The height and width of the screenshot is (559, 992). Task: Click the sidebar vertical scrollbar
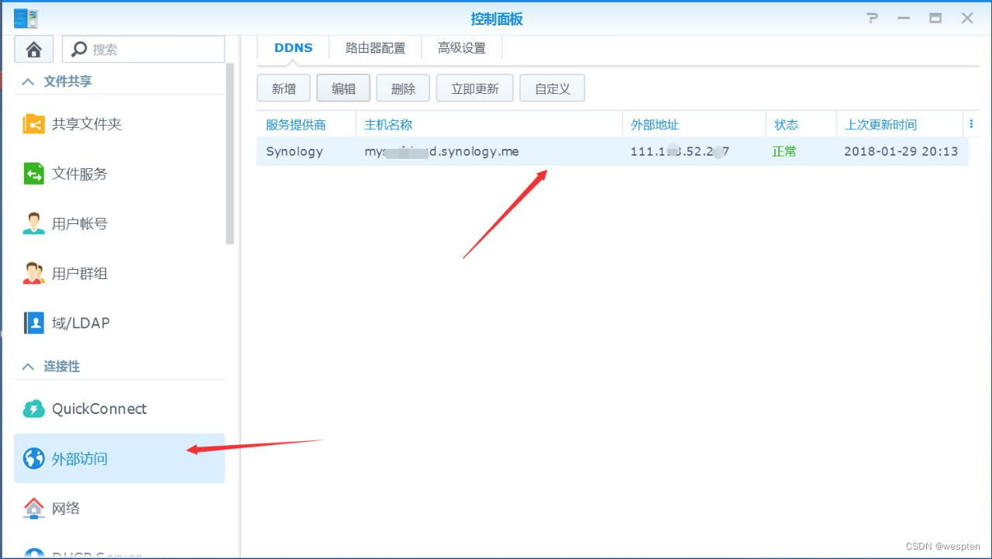click(x=229, y=154)
